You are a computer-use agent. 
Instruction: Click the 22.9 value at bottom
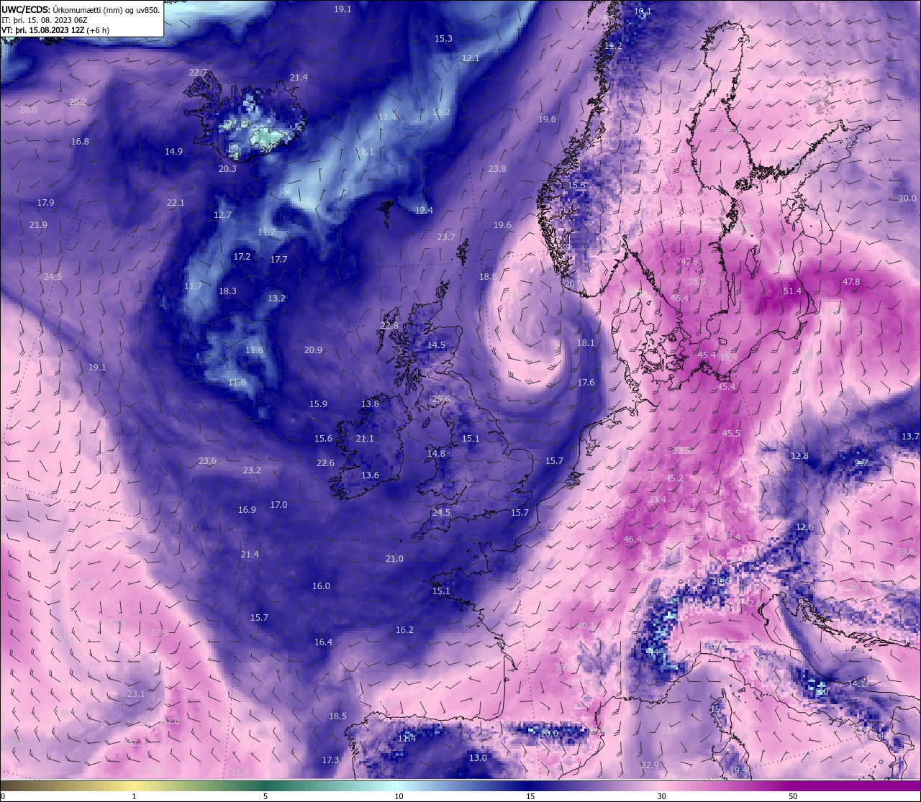650,765
